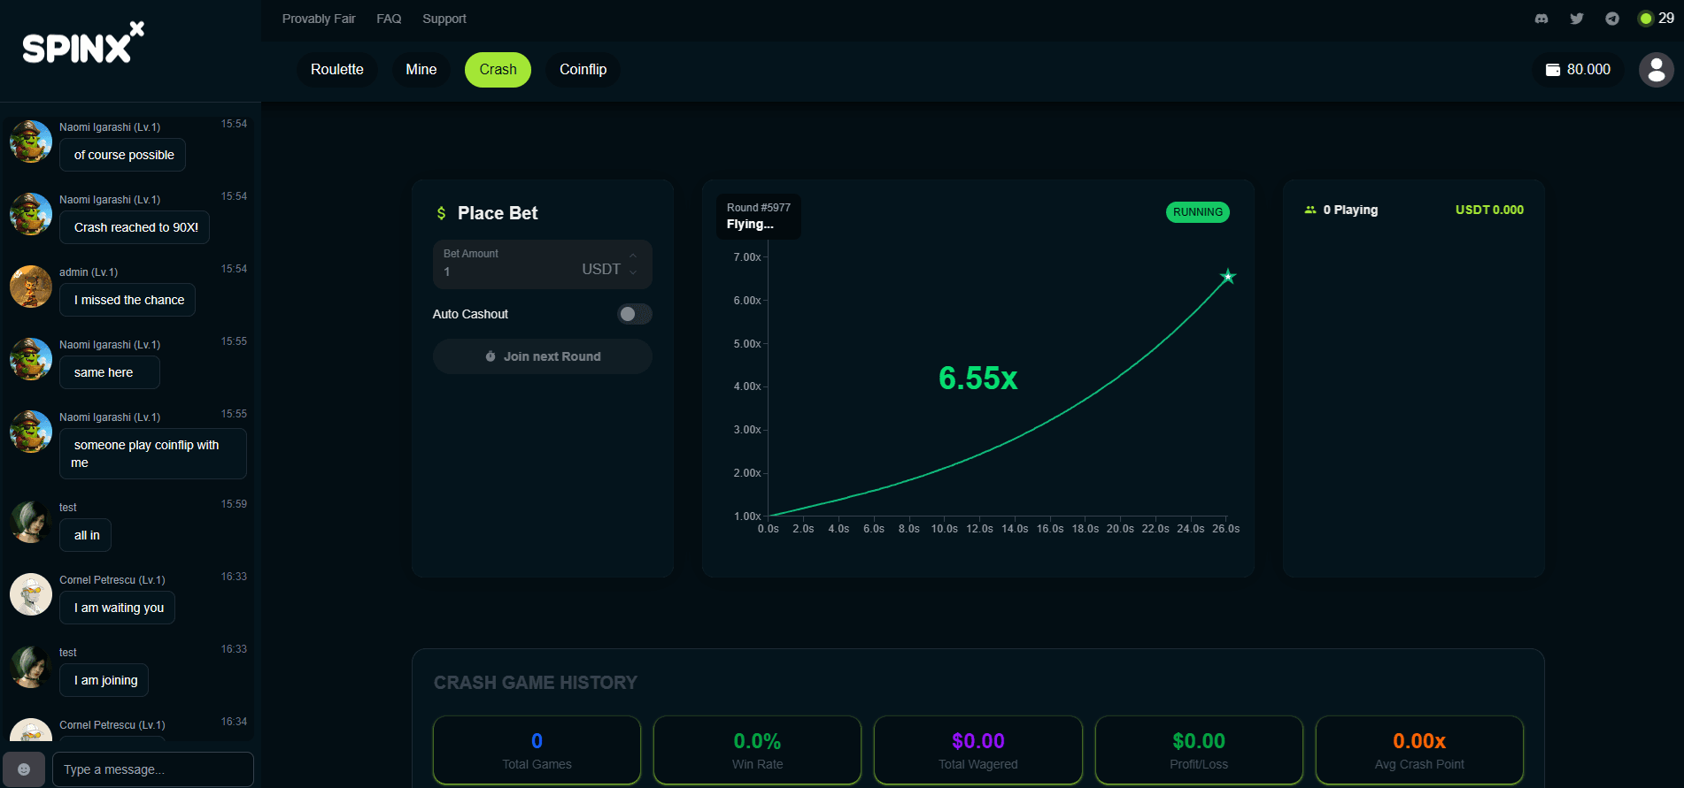Viewport: 1684px width, 788px height.
Task: Enable the Auto Cashout switch
Action: 634,314
